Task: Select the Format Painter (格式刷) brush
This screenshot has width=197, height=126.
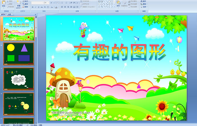Action: click(x=8, y=7)
